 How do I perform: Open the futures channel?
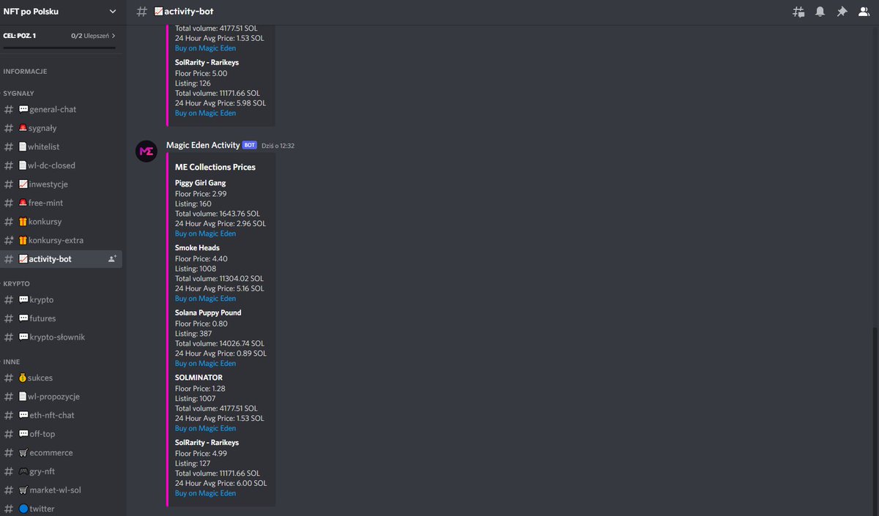62,318
